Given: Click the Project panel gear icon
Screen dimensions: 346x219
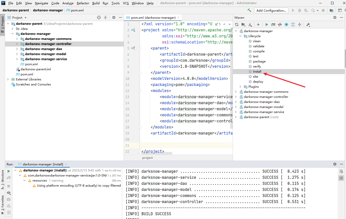Looking at the screenshot, I should [114, 17].
